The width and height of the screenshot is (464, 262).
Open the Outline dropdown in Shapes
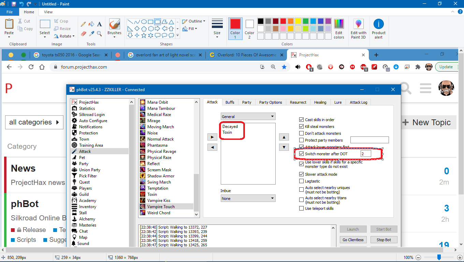click(194, 21)
